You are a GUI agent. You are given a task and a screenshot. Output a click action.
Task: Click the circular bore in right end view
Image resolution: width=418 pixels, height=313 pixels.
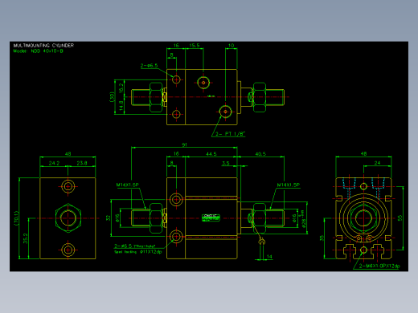(363, 218)
